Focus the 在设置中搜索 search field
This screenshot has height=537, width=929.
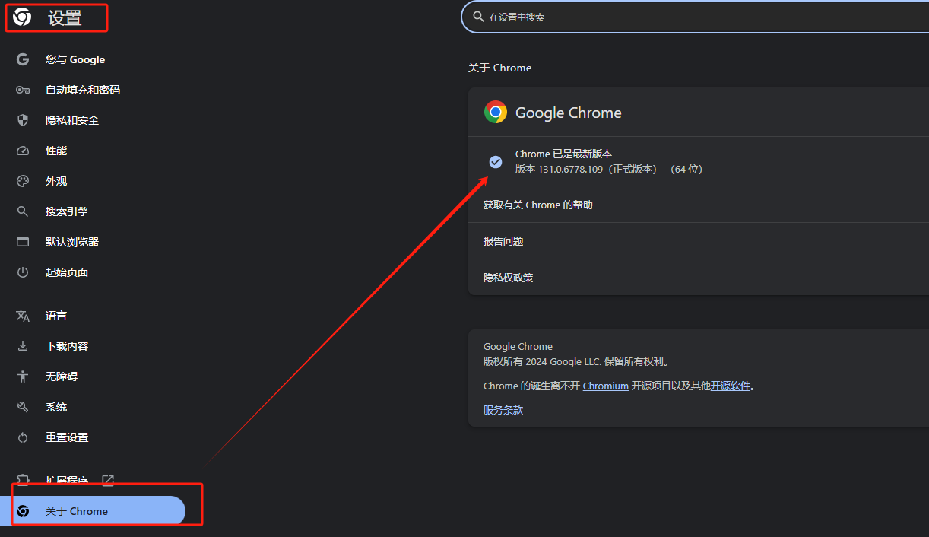[696, 17]
